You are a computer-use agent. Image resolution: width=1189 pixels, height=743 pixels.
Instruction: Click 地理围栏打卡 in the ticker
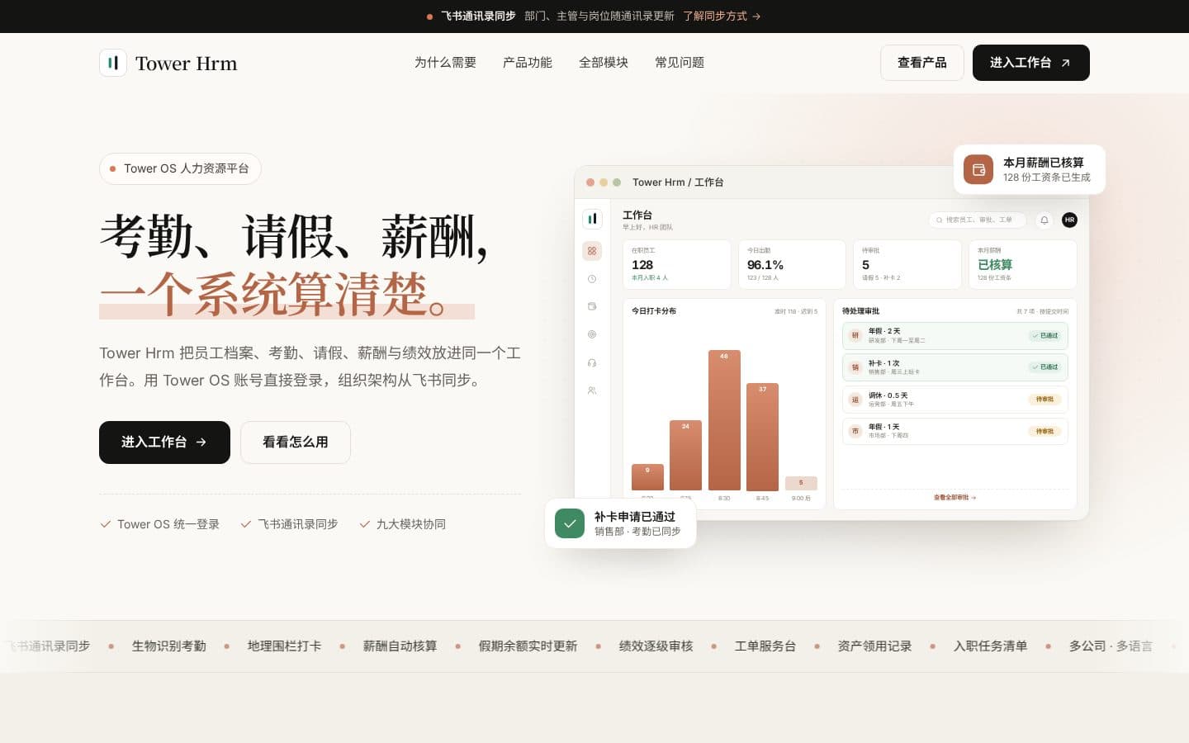pos(285,646)
